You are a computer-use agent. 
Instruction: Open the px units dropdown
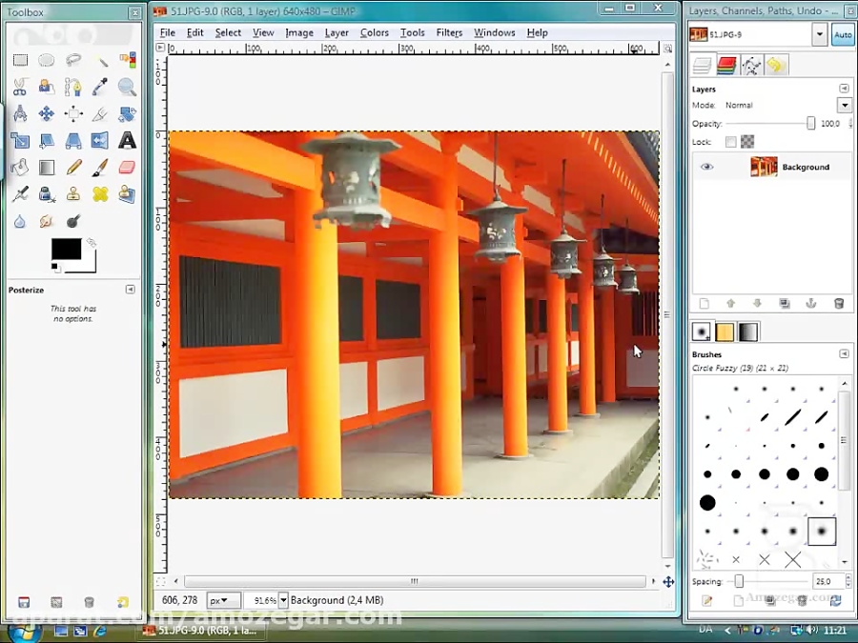tap(224, 601)
